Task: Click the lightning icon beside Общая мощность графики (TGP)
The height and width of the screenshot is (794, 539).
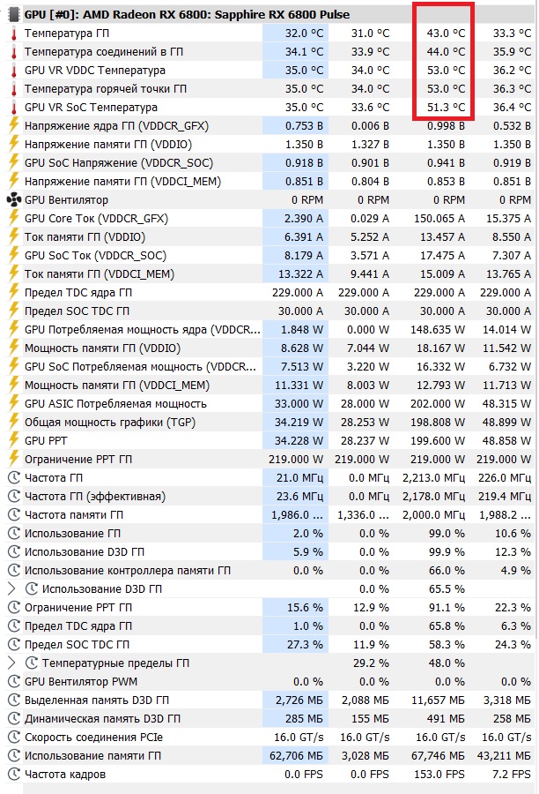Action: [13, 423]
